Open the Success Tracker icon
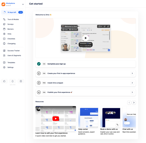This screenshot has height=143, width=146. click(4, 51)
